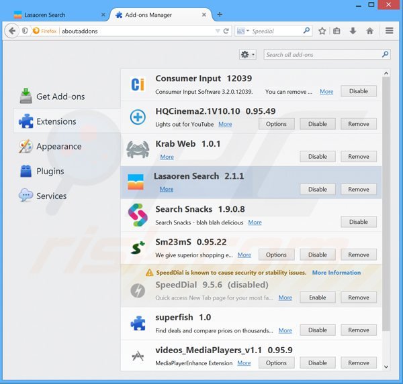The image size is (403, 384).
Task: Select the Plugins category
Action: [x=66, y=171]
